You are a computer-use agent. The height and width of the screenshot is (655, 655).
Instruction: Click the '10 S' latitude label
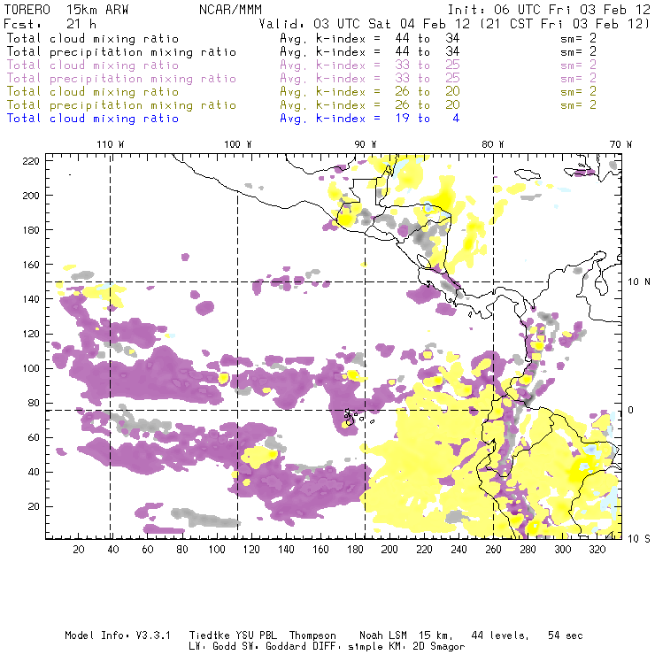click(639, 539)
